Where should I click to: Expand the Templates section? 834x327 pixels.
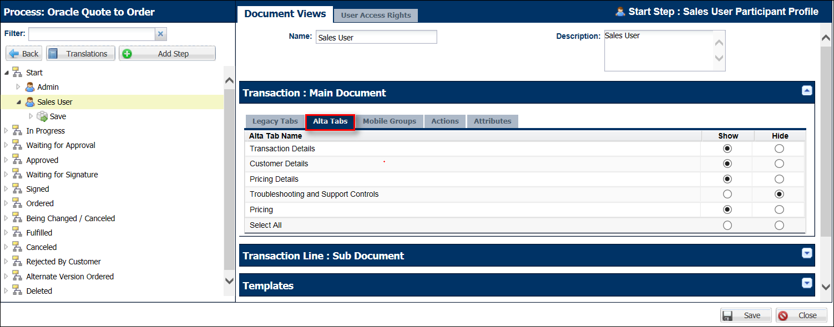pyautogui.click(x=807, y=283)
